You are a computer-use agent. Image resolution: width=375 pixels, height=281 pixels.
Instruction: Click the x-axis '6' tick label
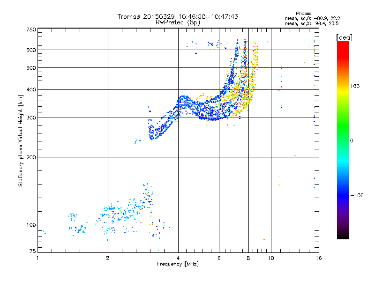[219, 258]
